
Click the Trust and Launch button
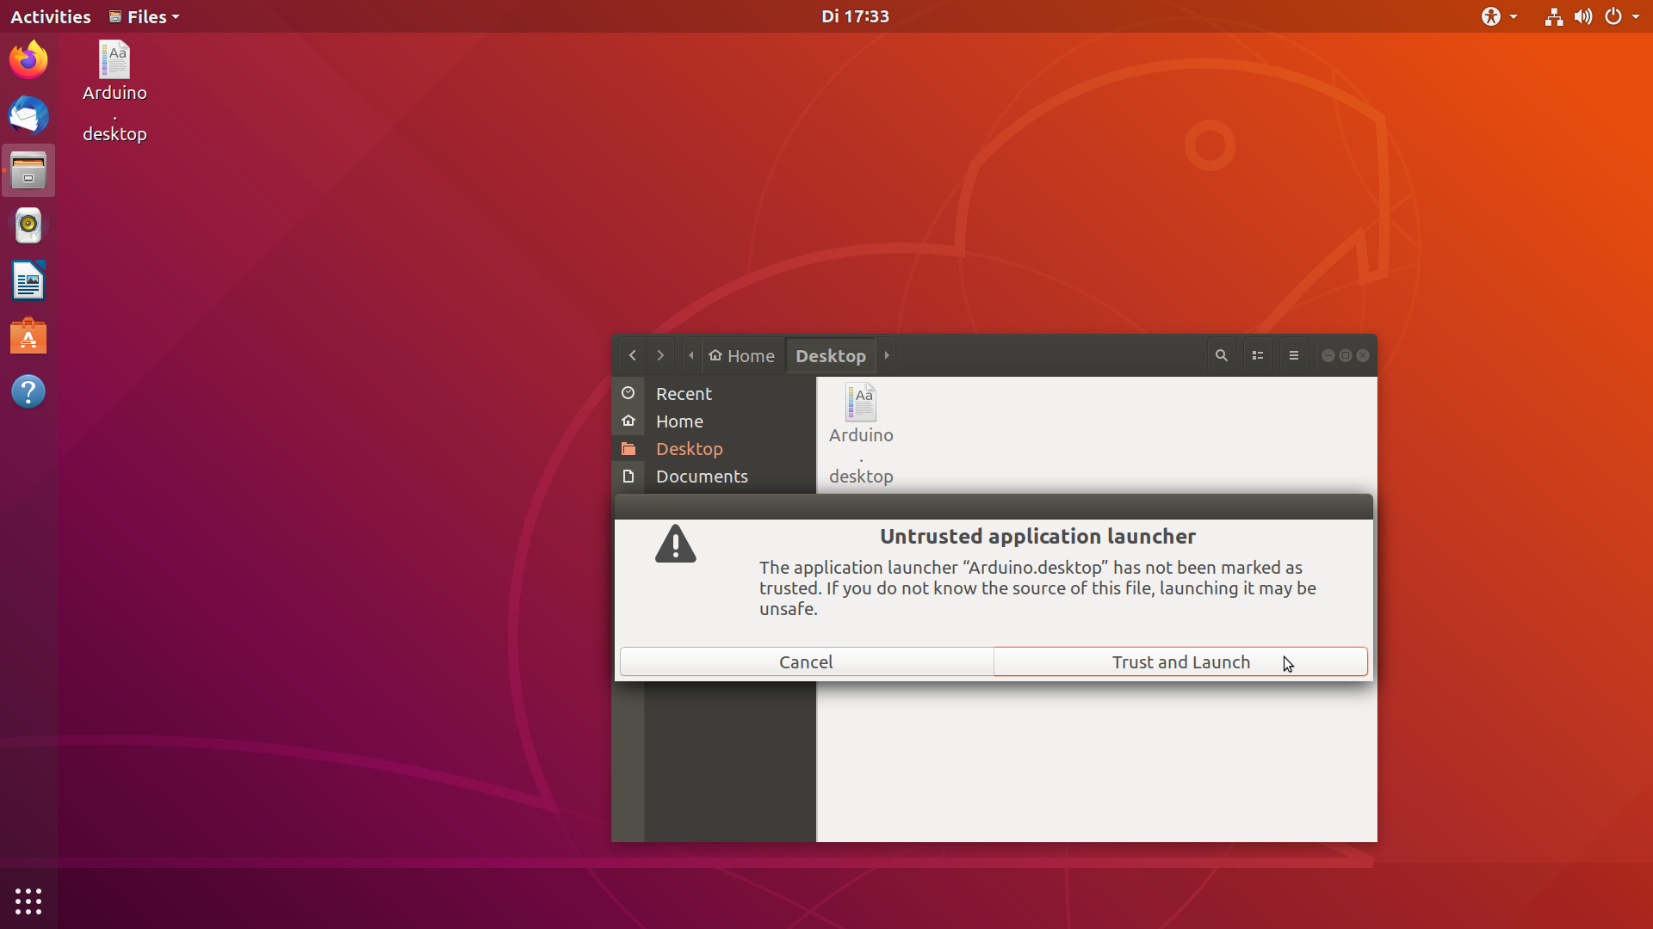click(1180, 661)
